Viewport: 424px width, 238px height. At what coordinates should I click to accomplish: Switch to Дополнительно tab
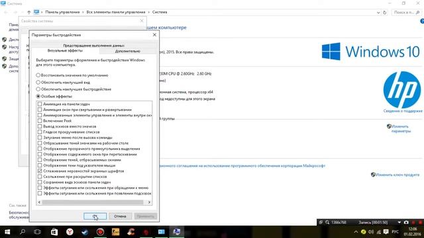[128, 51]
